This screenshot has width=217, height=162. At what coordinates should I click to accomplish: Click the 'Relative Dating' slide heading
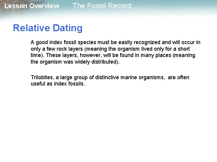pos(48,28)
